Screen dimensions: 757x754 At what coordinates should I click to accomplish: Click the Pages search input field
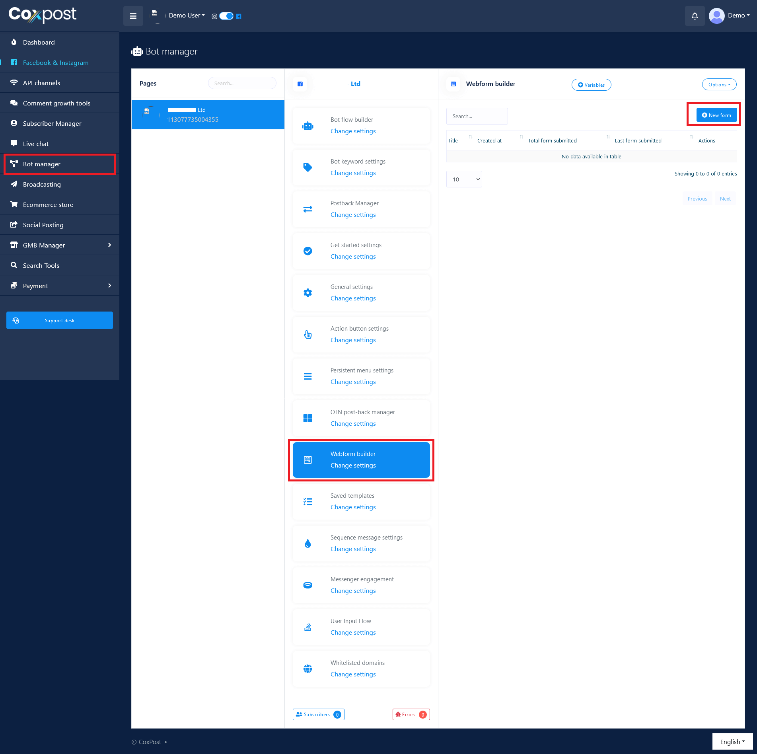[242, 84]
